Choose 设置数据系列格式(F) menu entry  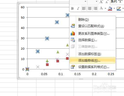tap(93, 67)
